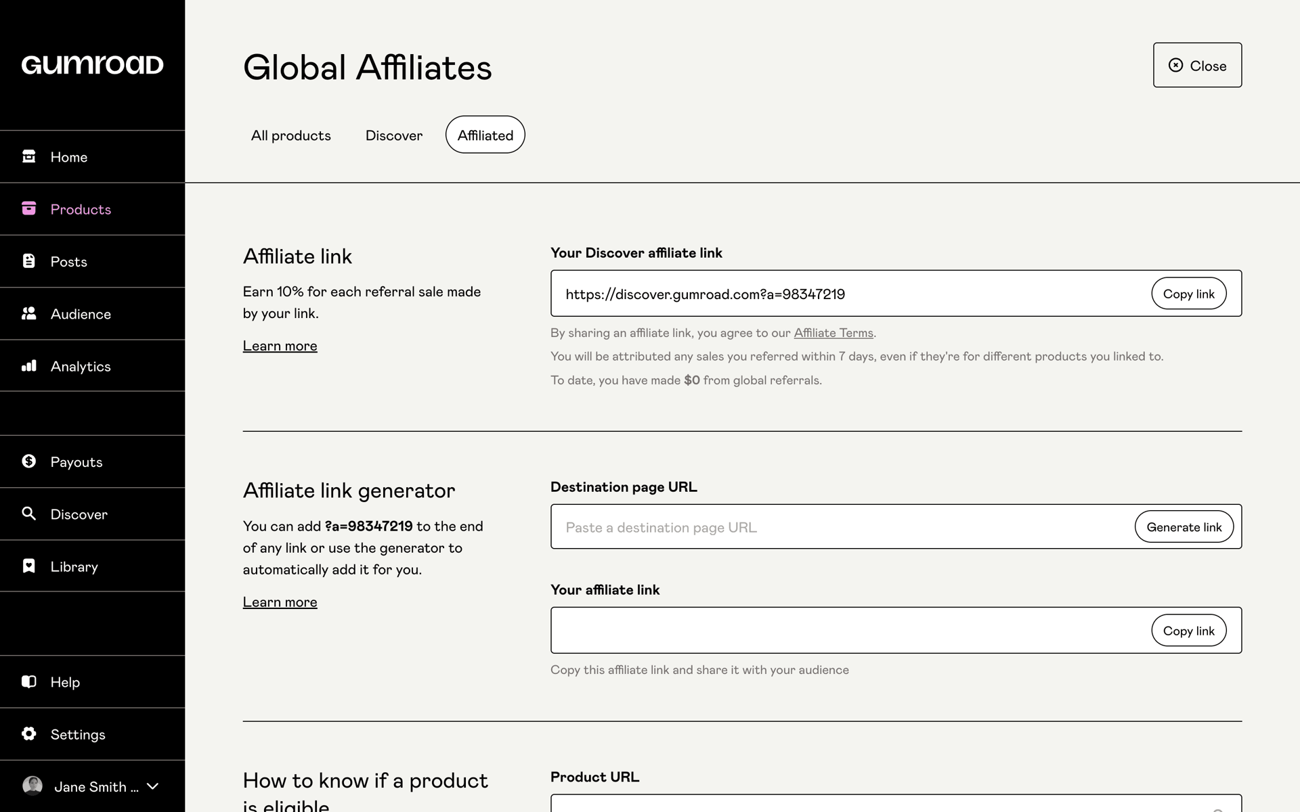Open Library in the sidebar
1300x812 pixels.
click(92, 566)
